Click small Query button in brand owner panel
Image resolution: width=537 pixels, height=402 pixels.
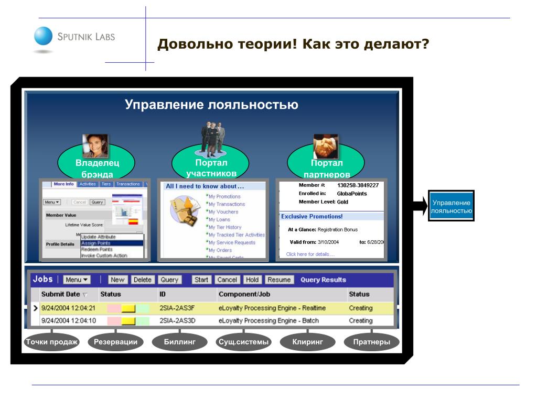[x=97, y=202]
